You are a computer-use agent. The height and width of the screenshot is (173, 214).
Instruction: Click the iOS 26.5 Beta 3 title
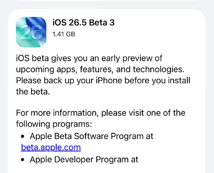click(83, 23)
